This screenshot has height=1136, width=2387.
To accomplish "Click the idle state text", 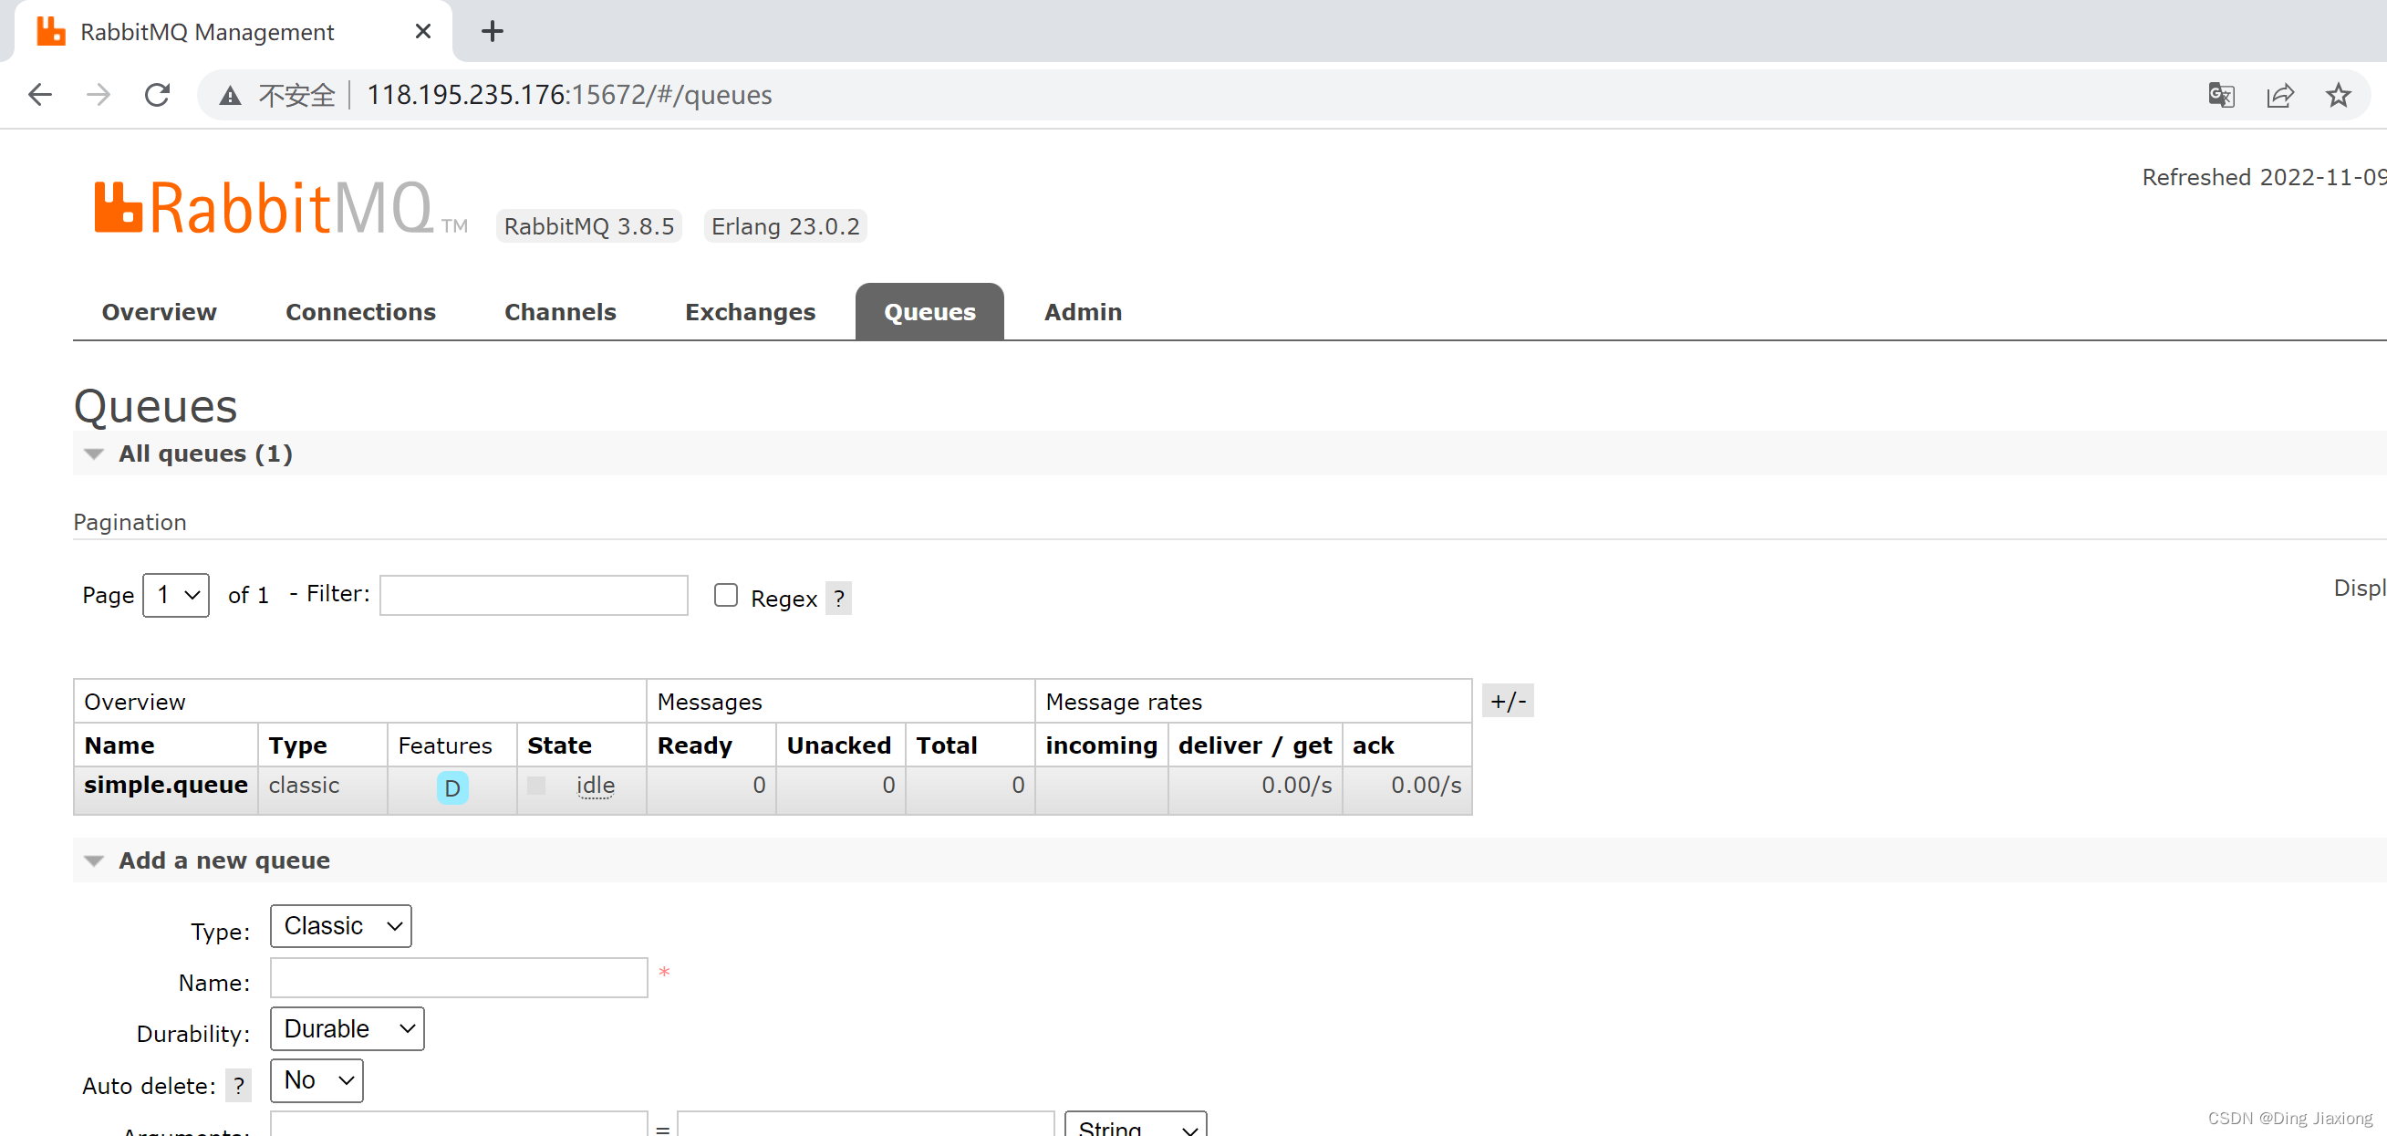I will (596, 786).
